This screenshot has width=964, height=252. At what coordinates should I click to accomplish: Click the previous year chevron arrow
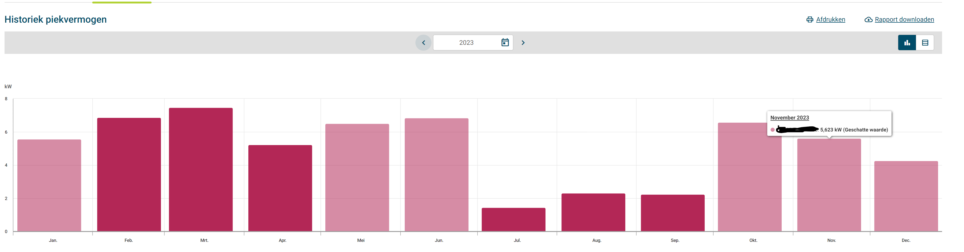click(x=423, y=43)
